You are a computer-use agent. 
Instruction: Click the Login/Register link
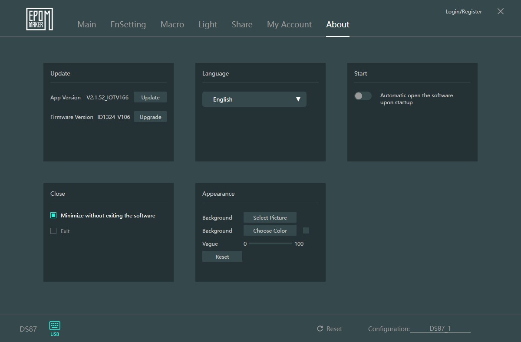[464, 12]
